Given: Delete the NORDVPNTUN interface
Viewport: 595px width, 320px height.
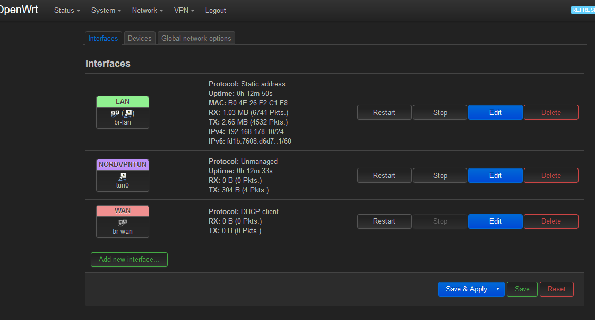Looking at the screenshot, I should pos(551,175).
